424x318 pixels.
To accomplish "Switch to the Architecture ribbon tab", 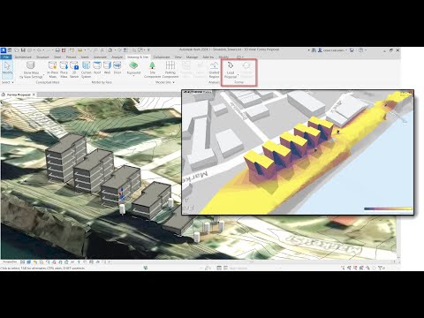I will point(23,57).
